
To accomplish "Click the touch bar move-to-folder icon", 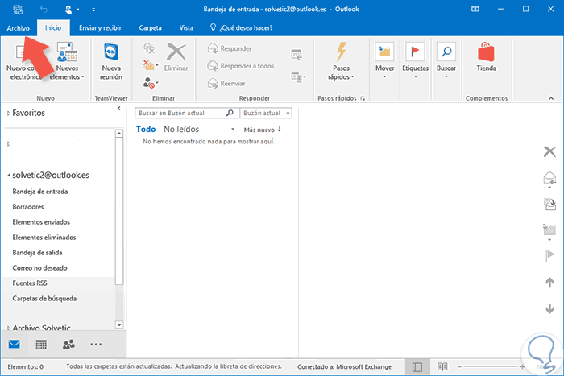I will [549, 232].
